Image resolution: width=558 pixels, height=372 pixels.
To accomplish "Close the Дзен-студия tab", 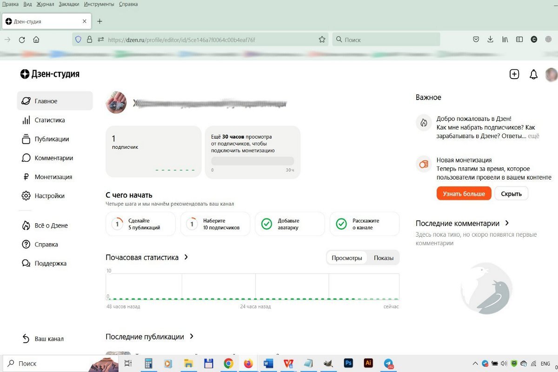I will (84, 21).
